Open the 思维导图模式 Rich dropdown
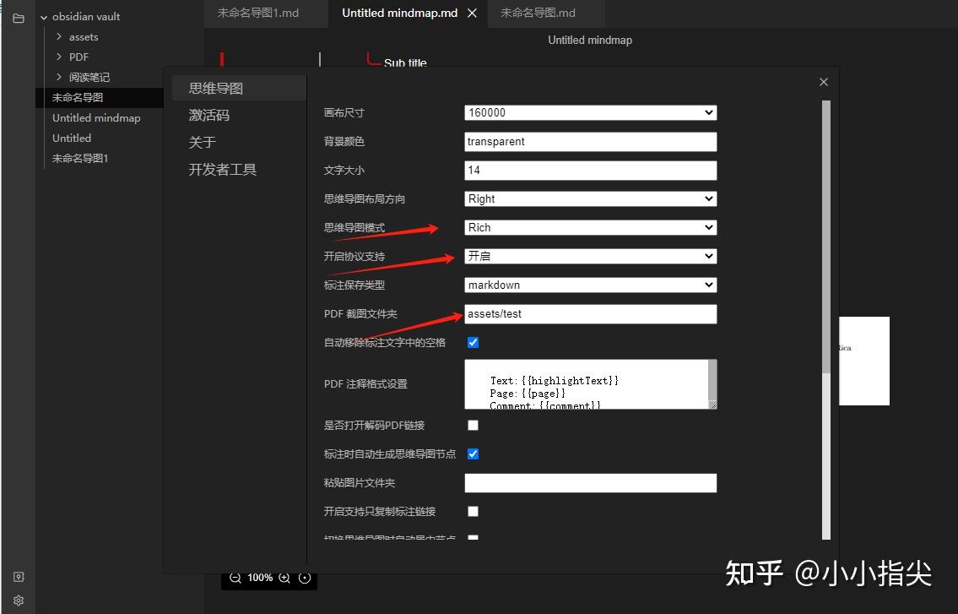The image size is (958, 614). [x=589, y=227]
